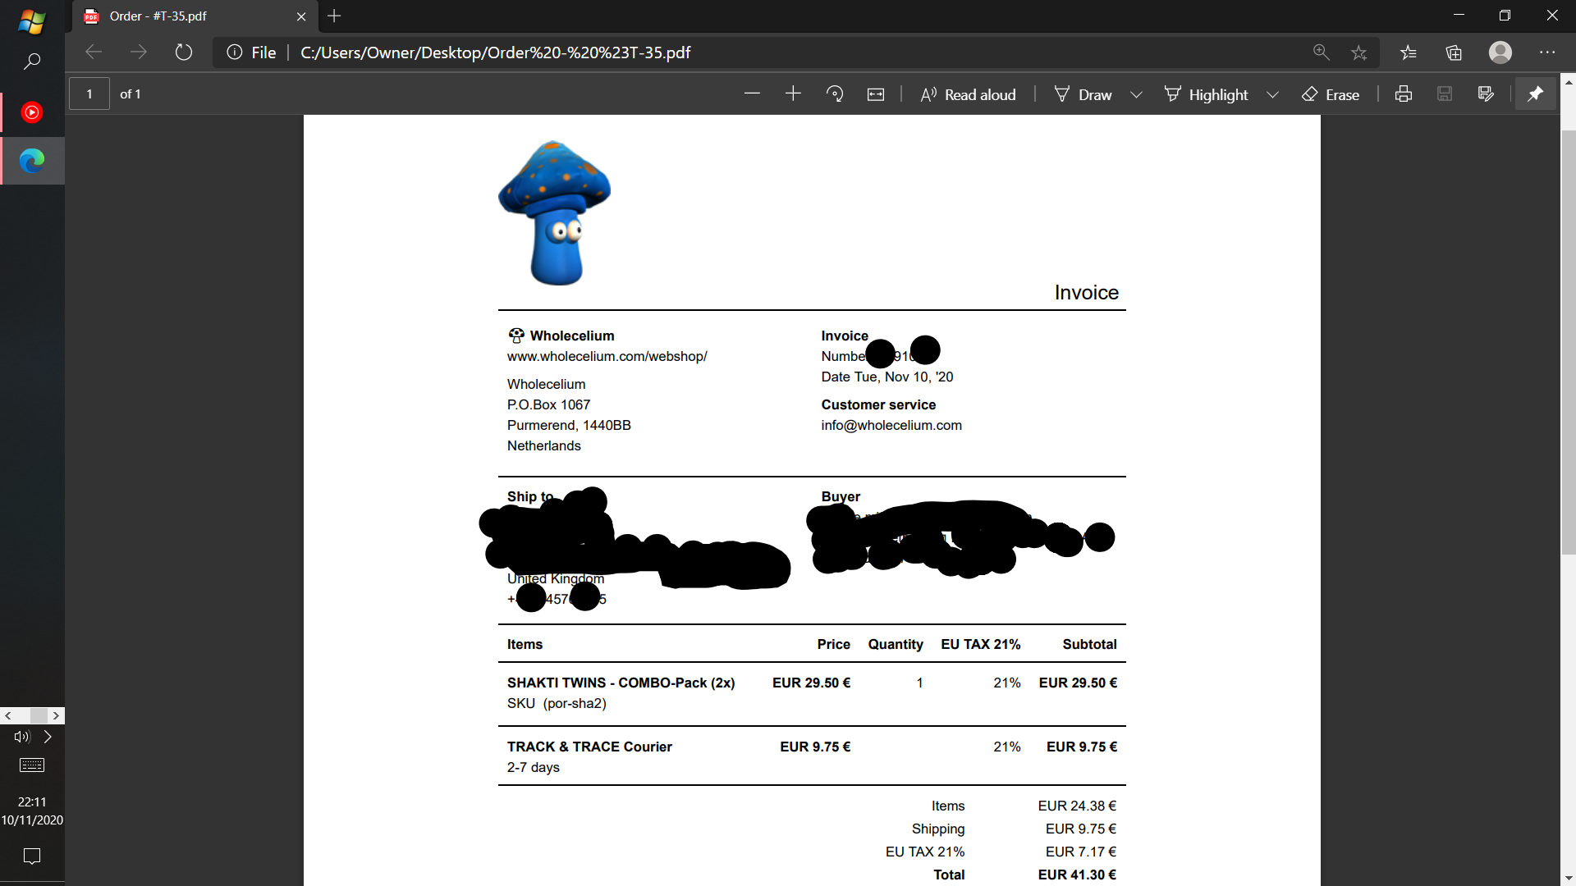Select the Draw tool

(x=1083, y=94)
